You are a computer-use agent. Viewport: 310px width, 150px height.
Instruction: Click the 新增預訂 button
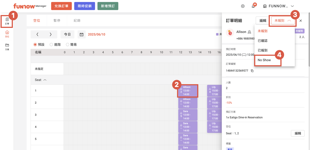108,6
